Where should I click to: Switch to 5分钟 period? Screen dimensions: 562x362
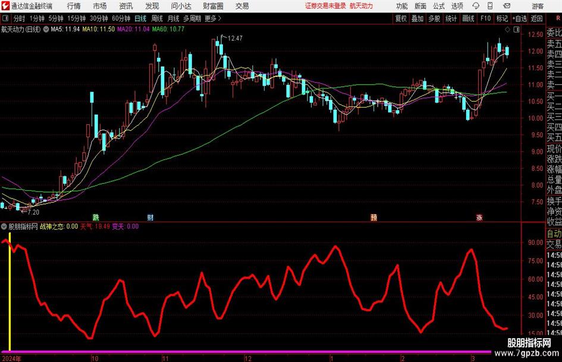(x=55, y=18)
